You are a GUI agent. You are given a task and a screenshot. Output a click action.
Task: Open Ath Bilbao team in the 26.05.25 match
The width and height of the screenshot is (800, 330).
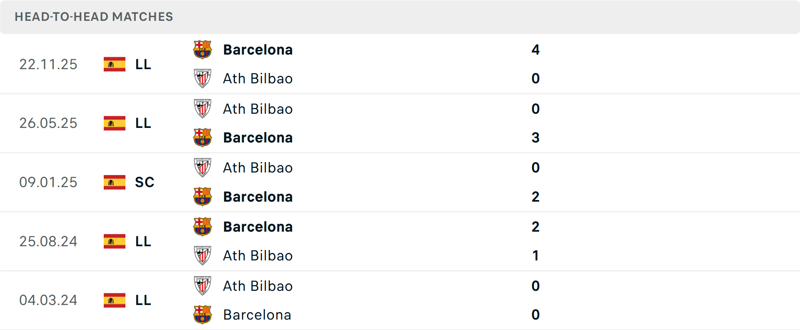[258, 109]
